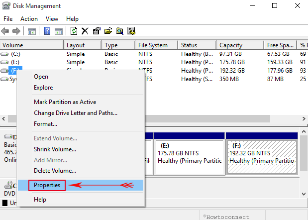Sort by the File System column header
This screenshot has height=220, width=308.
coord(157,45)
